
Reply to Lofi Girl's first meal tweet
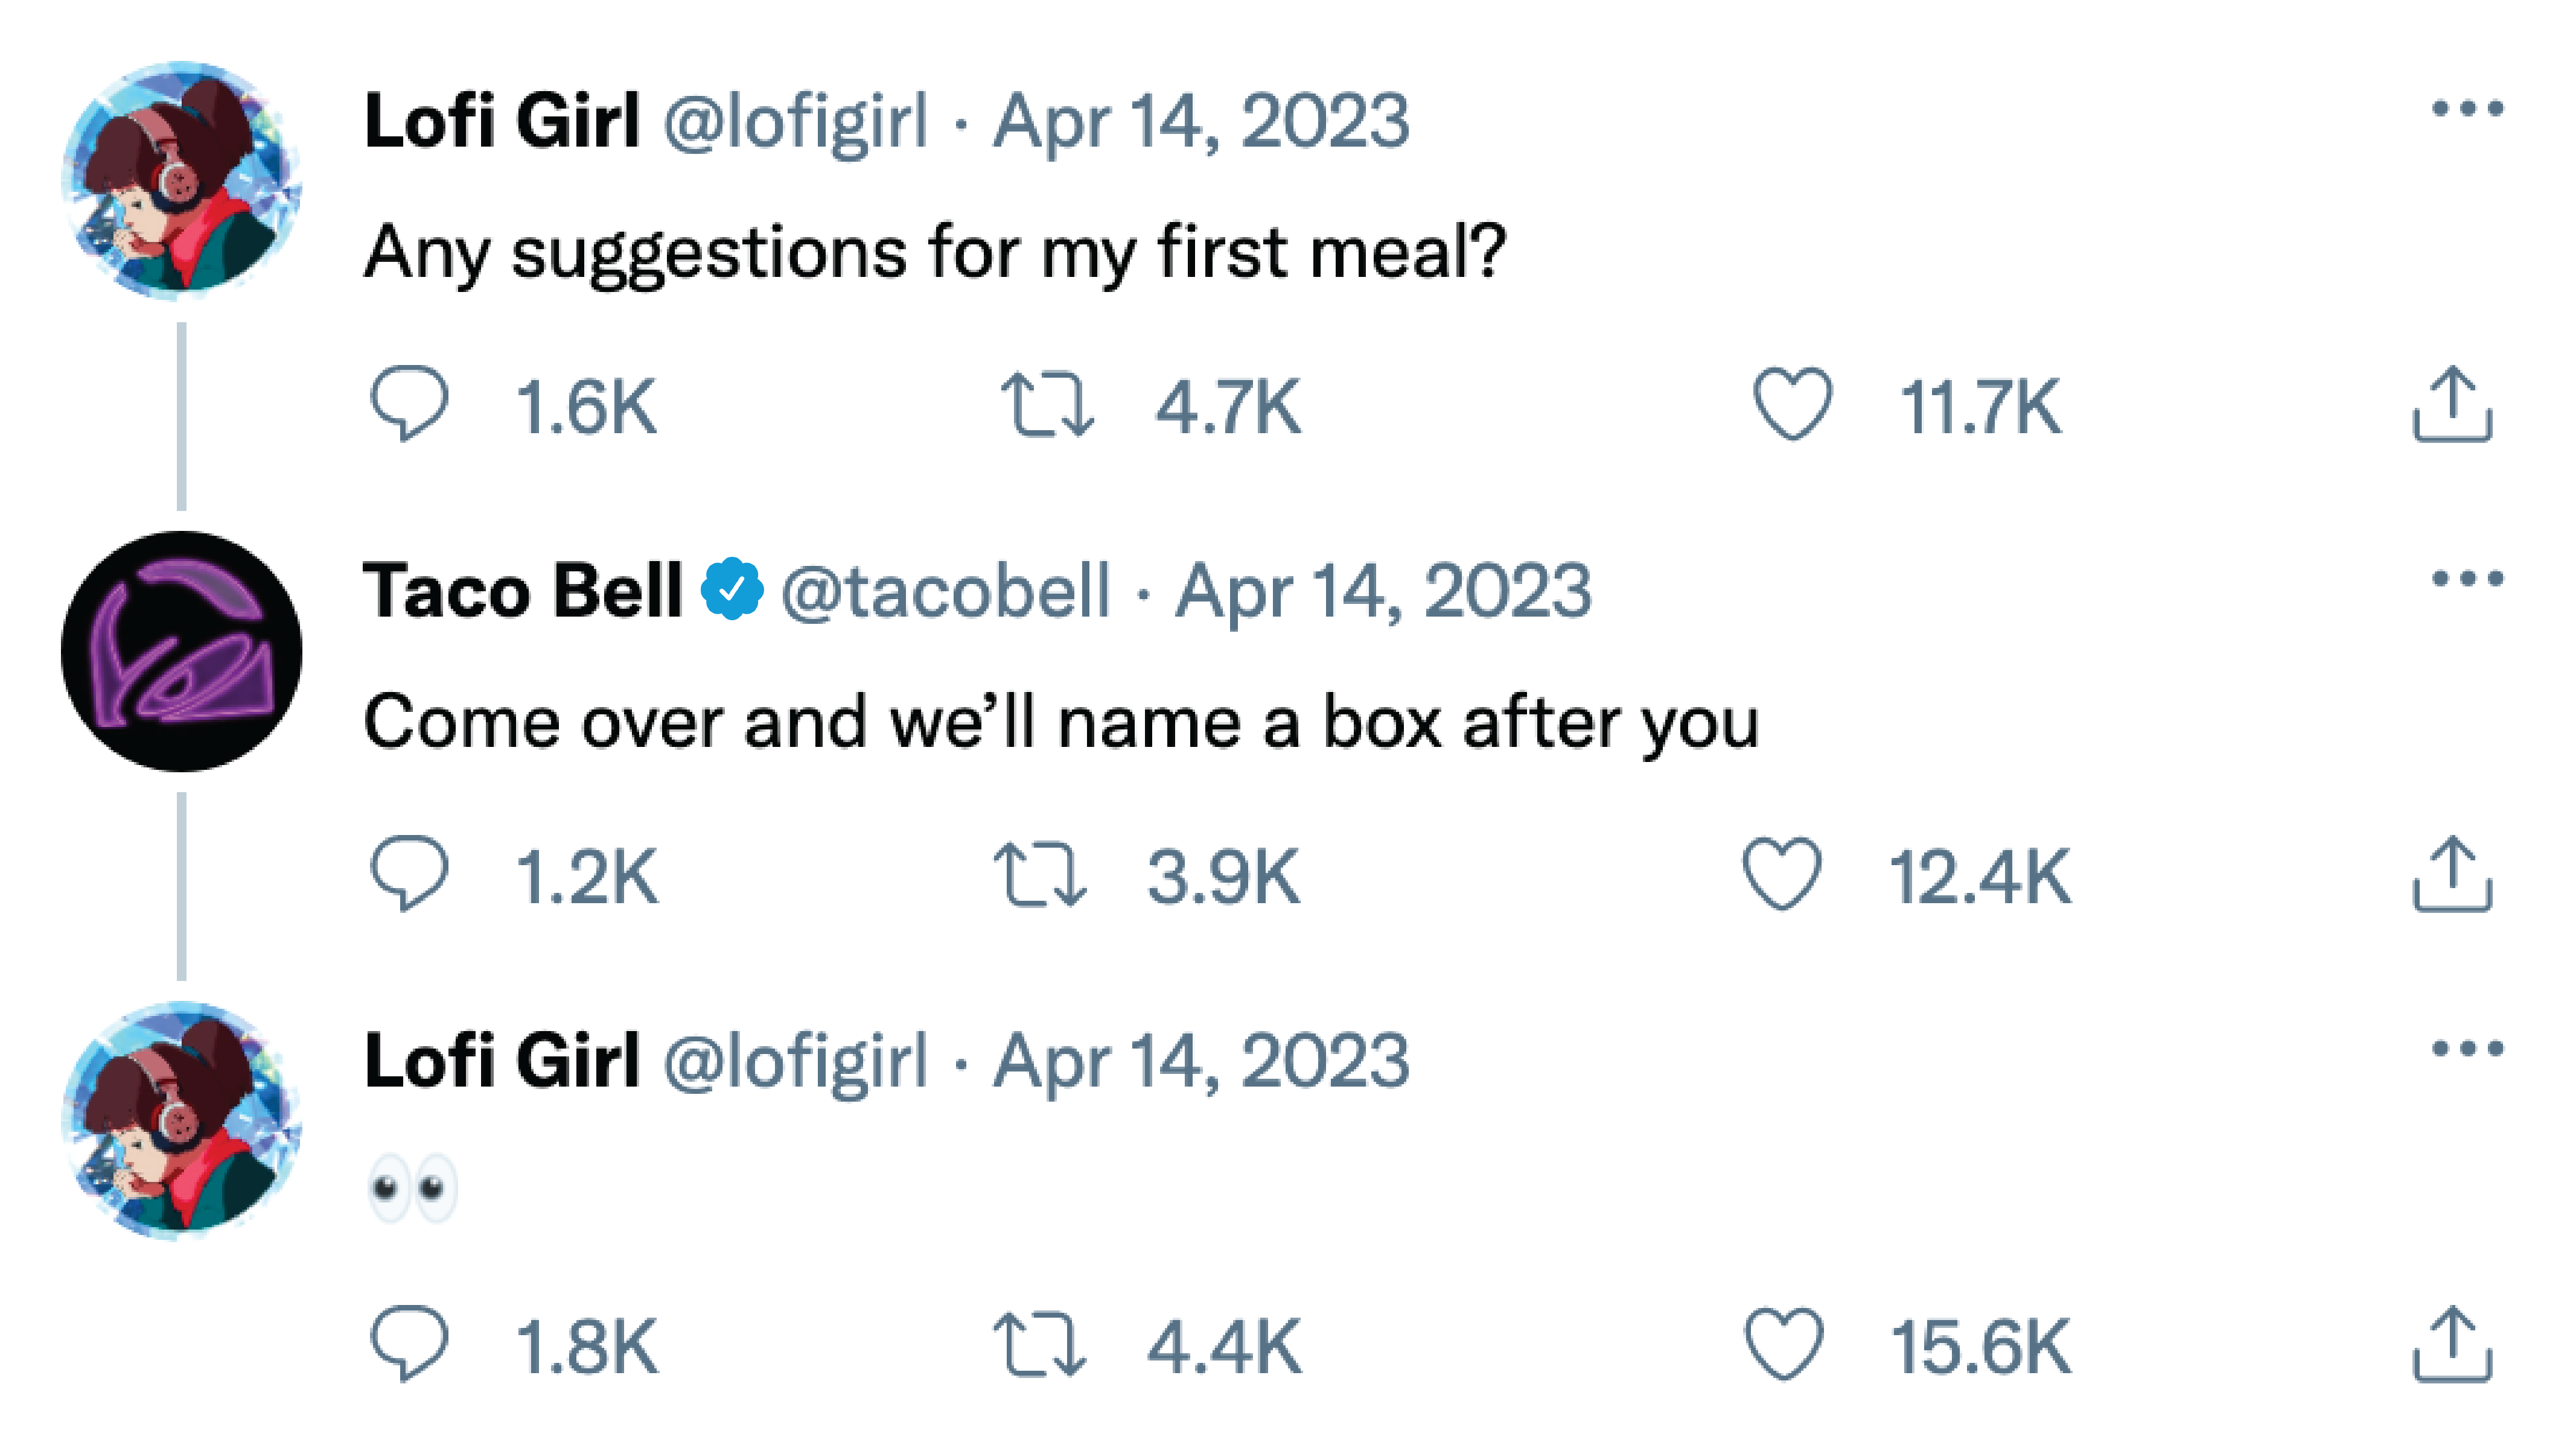pyautogui.click(x=409, y=404)
